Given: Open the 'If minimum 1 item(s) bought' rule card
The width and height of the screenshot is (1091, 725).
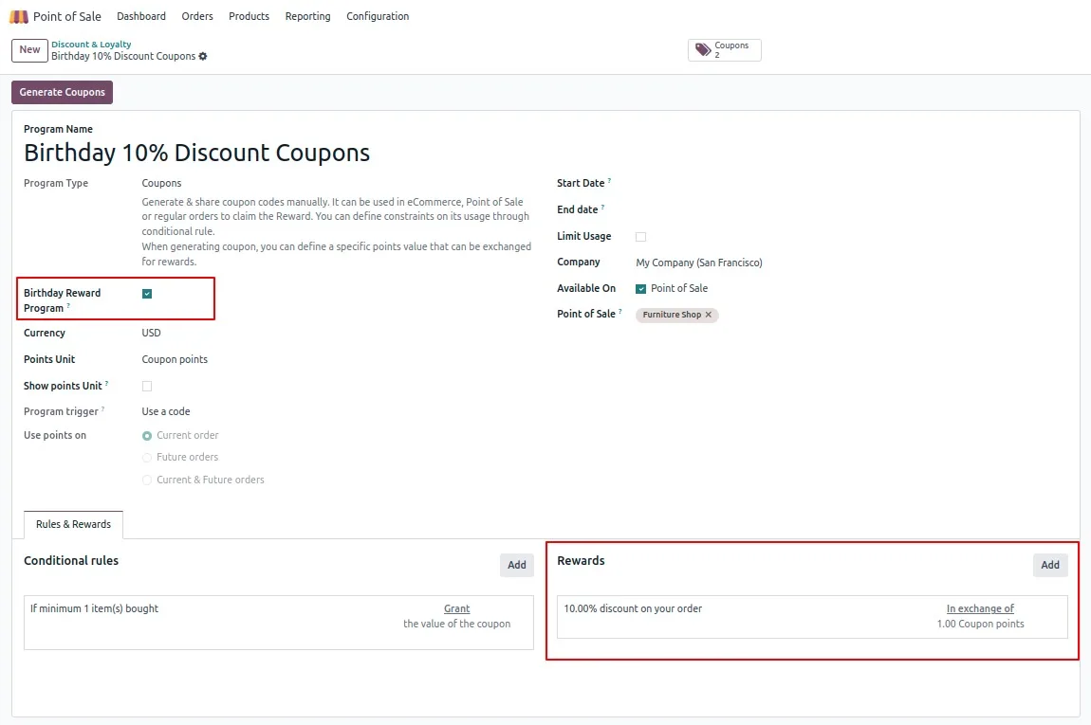Looking at the screenshot, I should (x=278, y=622).
